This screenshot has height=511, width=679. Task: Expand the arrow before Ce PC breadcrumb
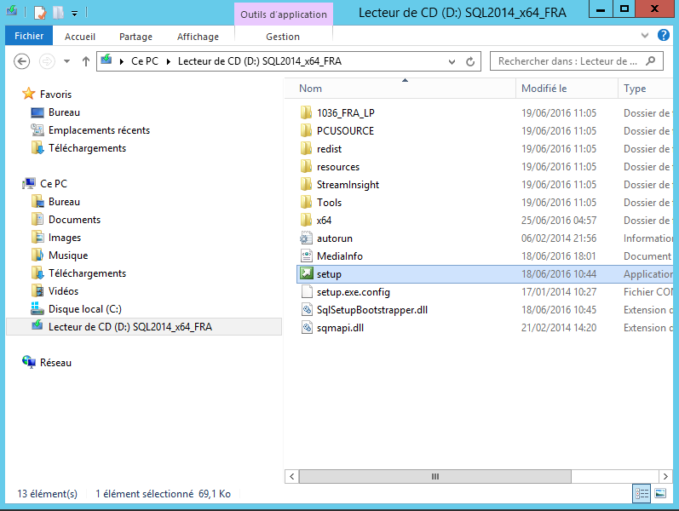[x=122, y=61]
